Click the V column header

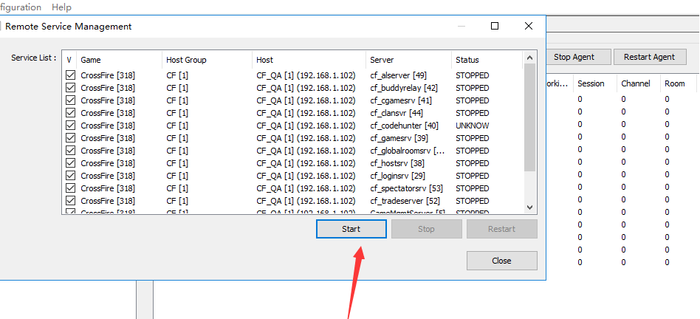69,60
